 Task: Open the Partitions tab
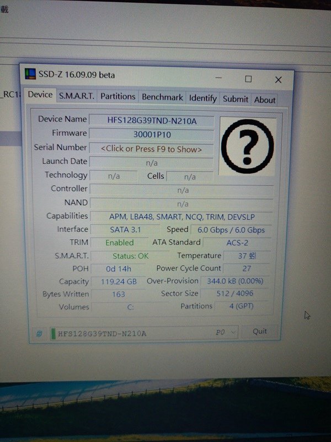[x=118, y=96]
